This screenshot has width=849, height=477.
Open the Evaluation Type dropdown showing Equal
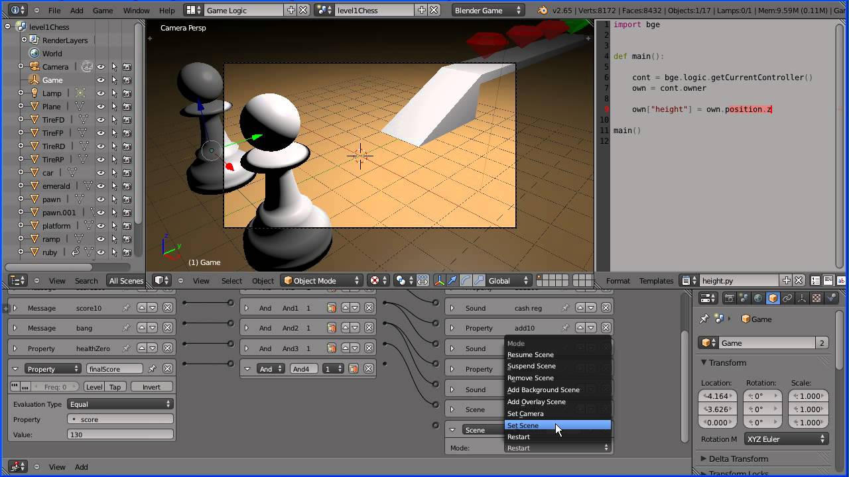120,404
